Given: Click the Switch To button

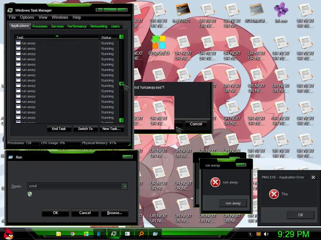Looking at the screenshot, I should (85, 129).
